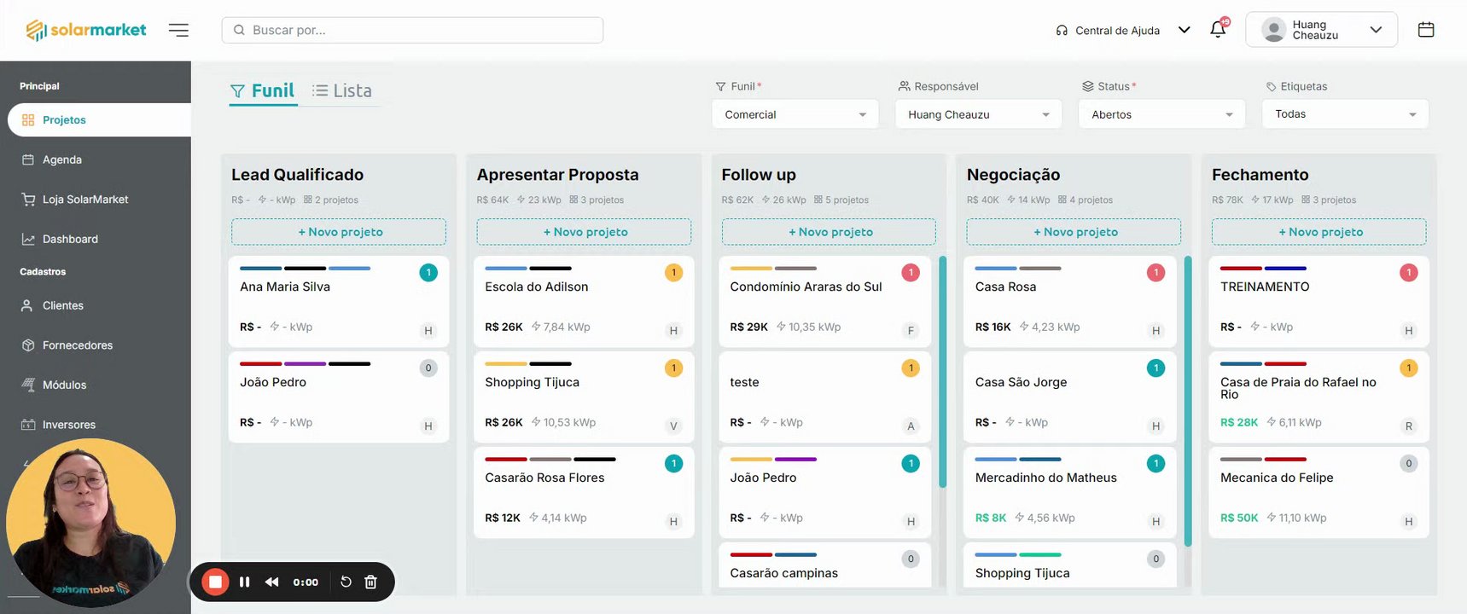This screenshot has height=614, width=1467.
Task: Switch to the Lista view tab
Action: (x=342, y=90)
